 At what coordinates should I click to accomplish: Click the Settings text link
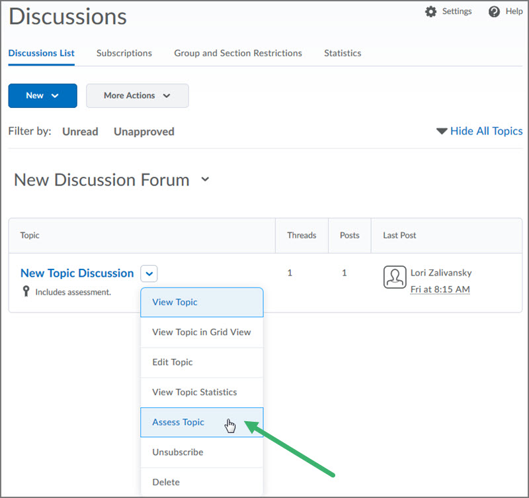[457, 11]
